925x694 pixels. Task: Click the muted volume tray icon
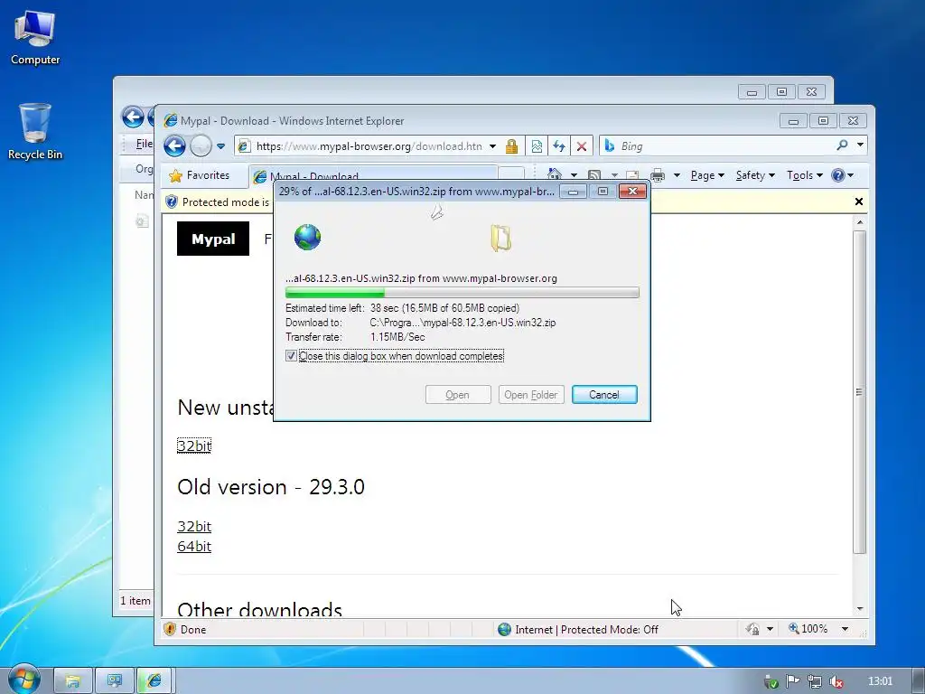pyautogui.click(x=836, y=681)
